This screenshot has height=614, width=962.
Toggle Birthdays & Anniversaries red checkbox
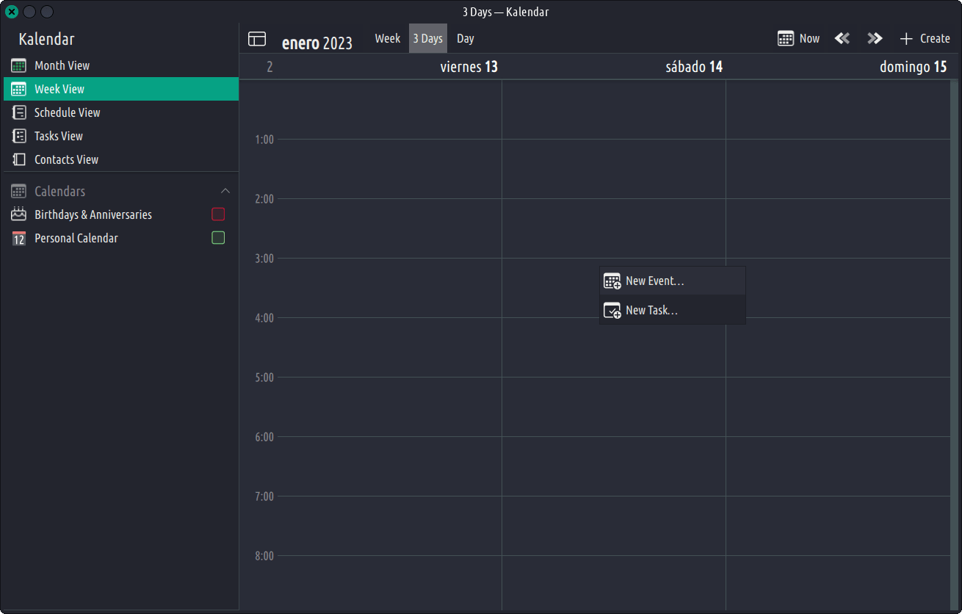(218, 214)
